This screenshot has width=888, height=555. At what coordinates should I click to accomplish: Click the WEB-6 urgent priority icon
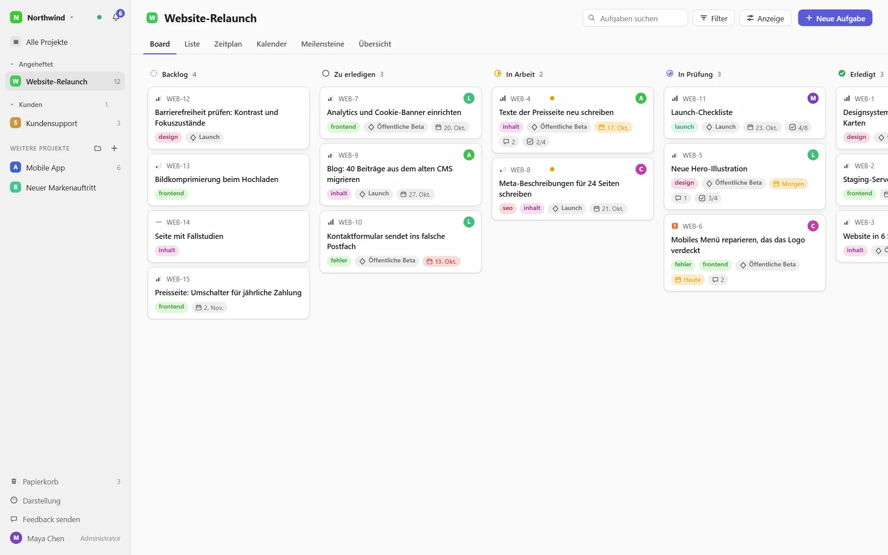(675, 226)
